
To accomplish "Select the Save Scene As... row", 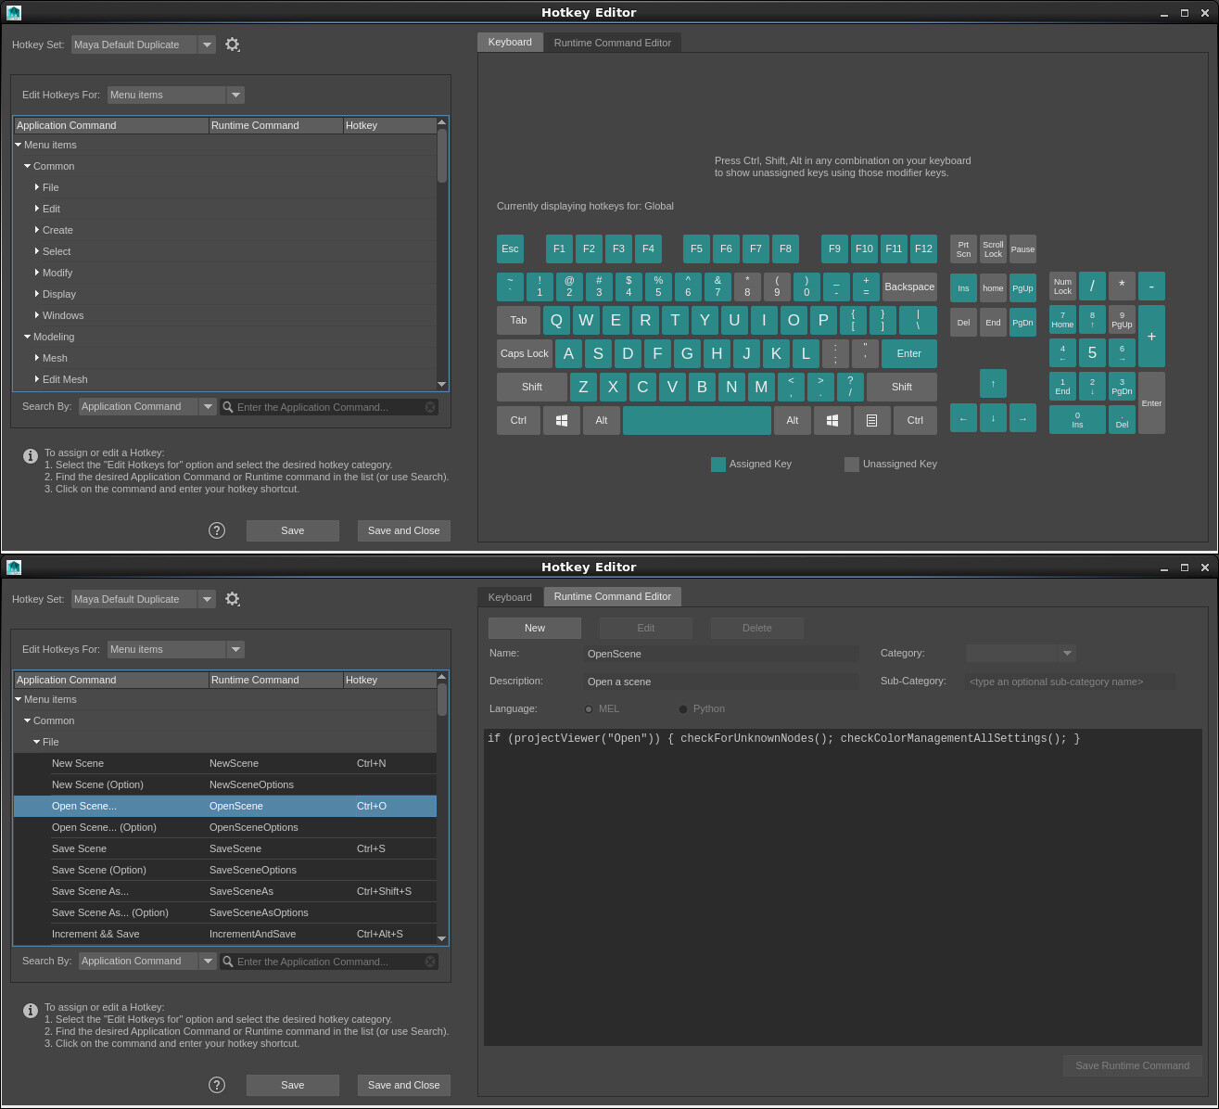I will [x=225, y=891].
